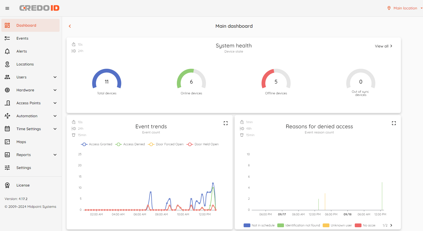The width and height of the screenshot is (423, 231).
Task: Expand the Reports submenu
Action: point(55,155)
